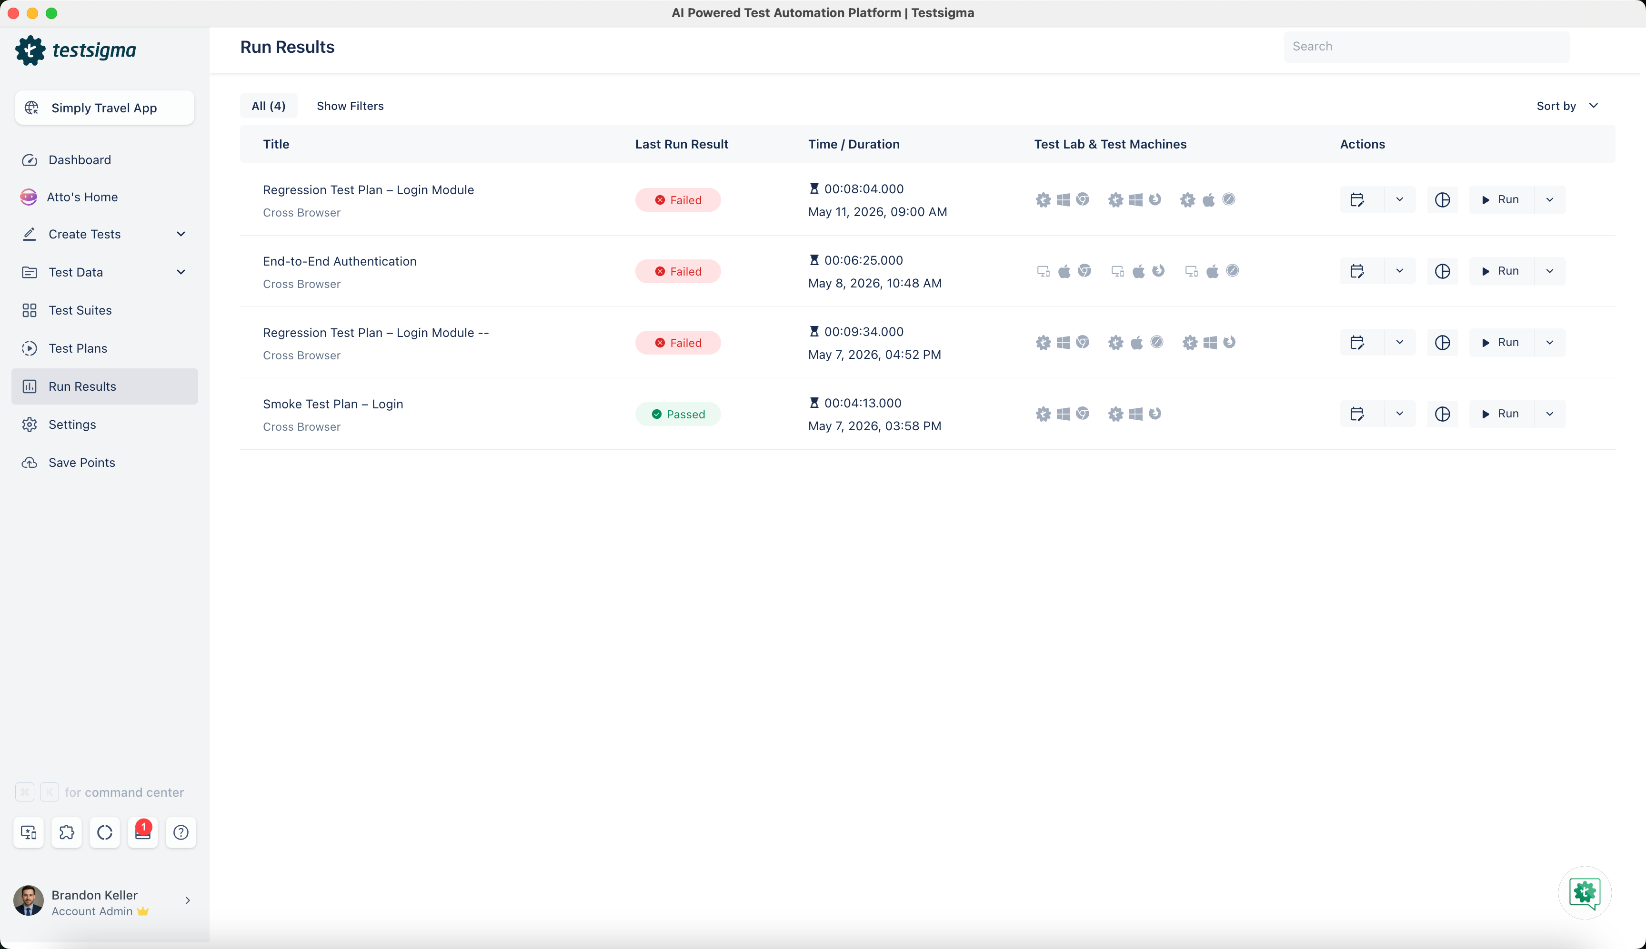This screenshot has height=949, width=1646.
Task: Click Failed badge for End-to-End Authentication
Action: point(678,271)
